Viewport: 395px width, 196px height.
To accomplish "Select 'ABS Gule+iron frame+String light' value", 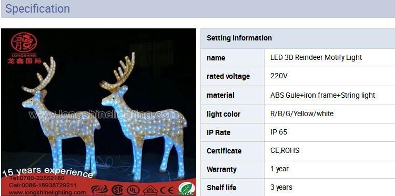I will point(323,95).
